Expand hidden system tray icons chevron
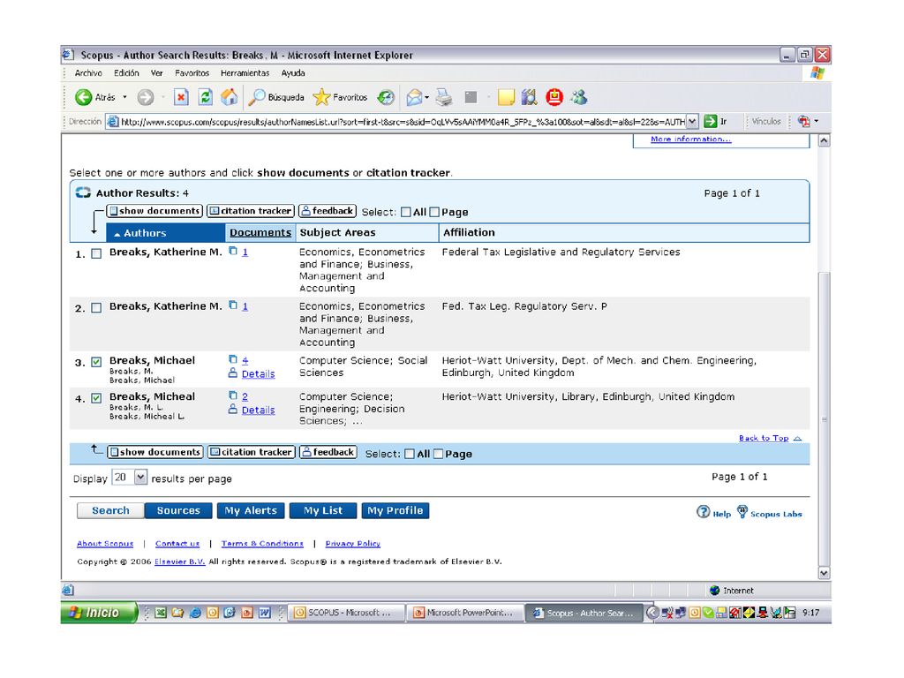 pyautogui.click(x=652, y=613)
